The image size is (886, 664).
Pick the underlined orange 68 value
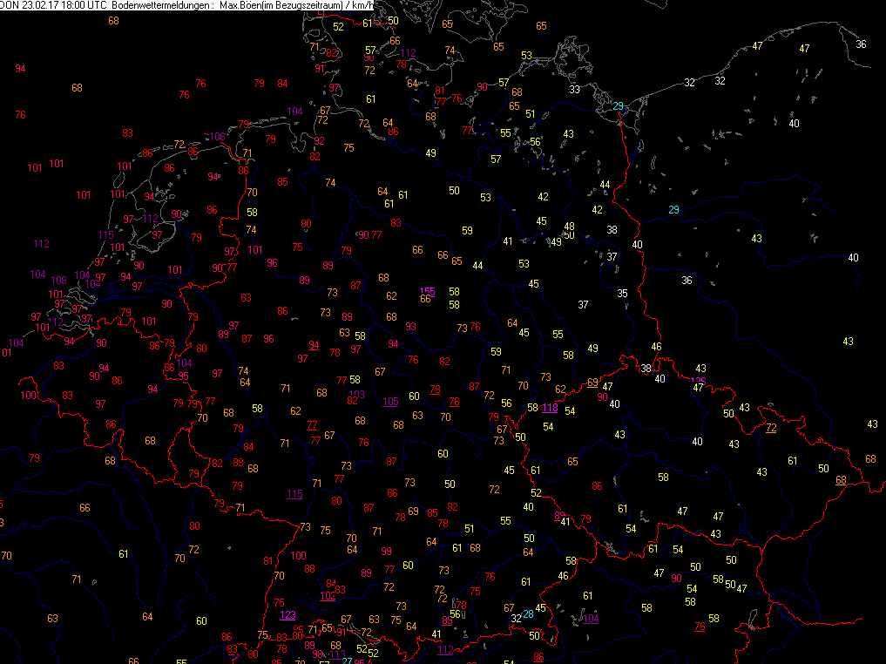click(840, 480)
